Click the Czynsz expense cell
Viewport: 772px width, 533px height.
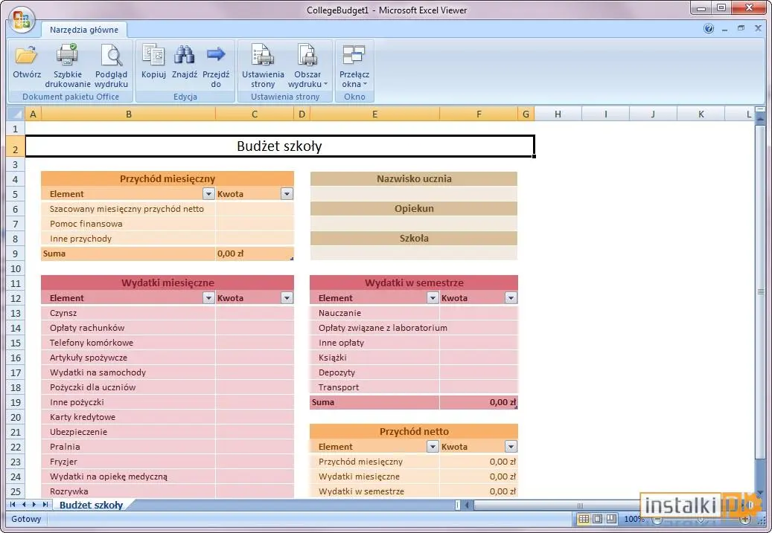pyautogui.click(x=129, y=313)
